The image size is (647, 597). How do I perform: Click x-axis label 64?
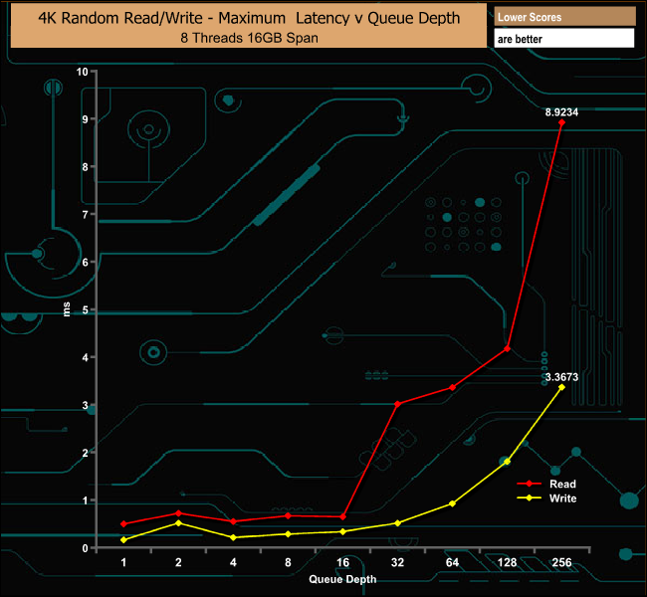pos(452,563)
